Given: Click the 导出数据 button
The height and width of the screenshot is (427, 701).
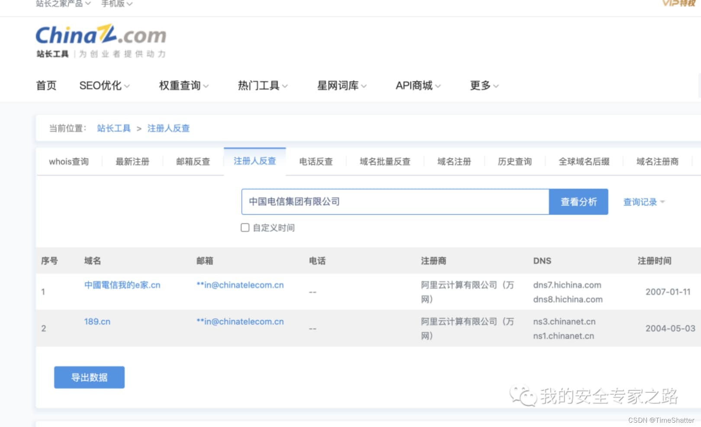Looking at the screenshot, I should [x=89, y=377].
